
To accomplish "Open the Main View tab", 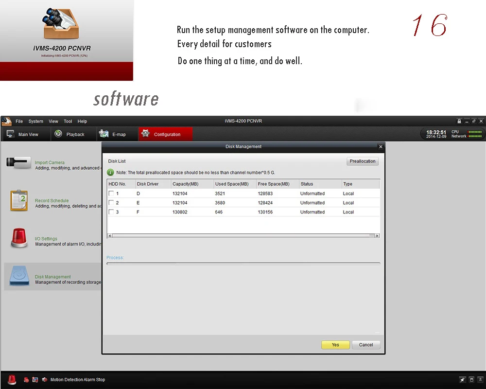I will [x=26, y=134].
